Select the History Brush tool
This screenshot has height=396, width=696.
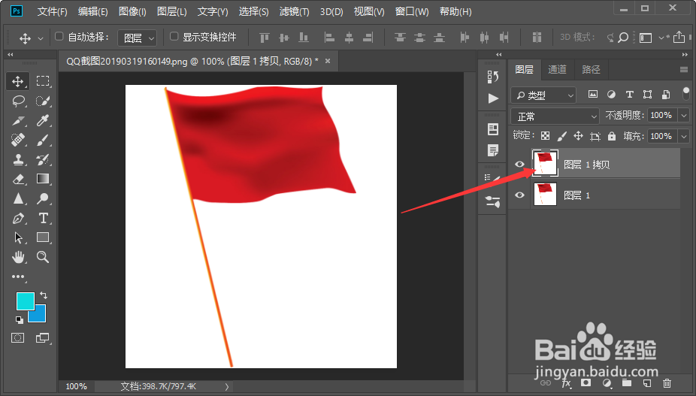tap(43, 159)
